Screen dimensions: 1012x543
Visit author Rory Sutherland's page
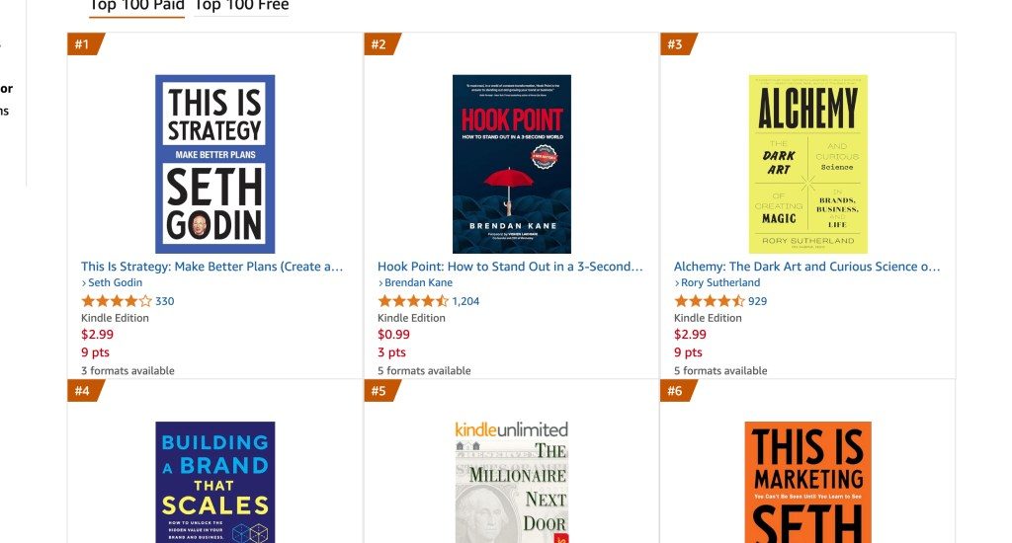(x=720, y=283)
